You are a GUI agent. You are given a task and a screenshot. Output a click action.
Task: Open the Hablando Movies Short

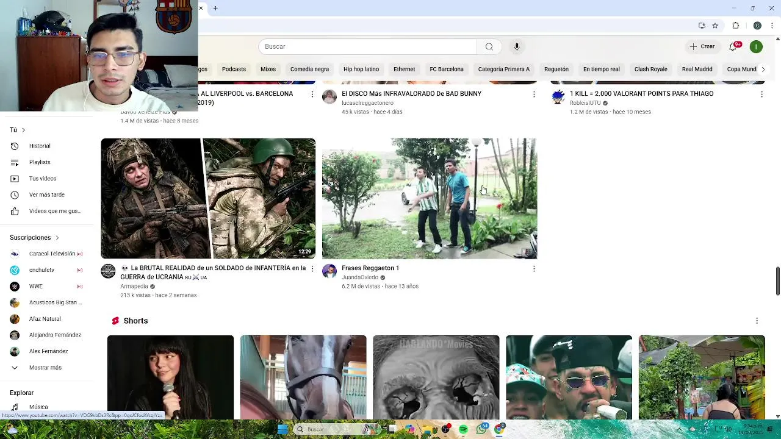click(436, 377)
